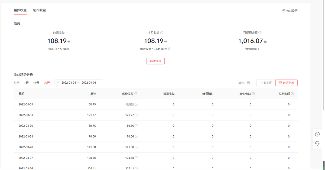Select the 整体收益 tab
Screen dimensions: 325x170
pyautogui.click(x=20, y=10)
